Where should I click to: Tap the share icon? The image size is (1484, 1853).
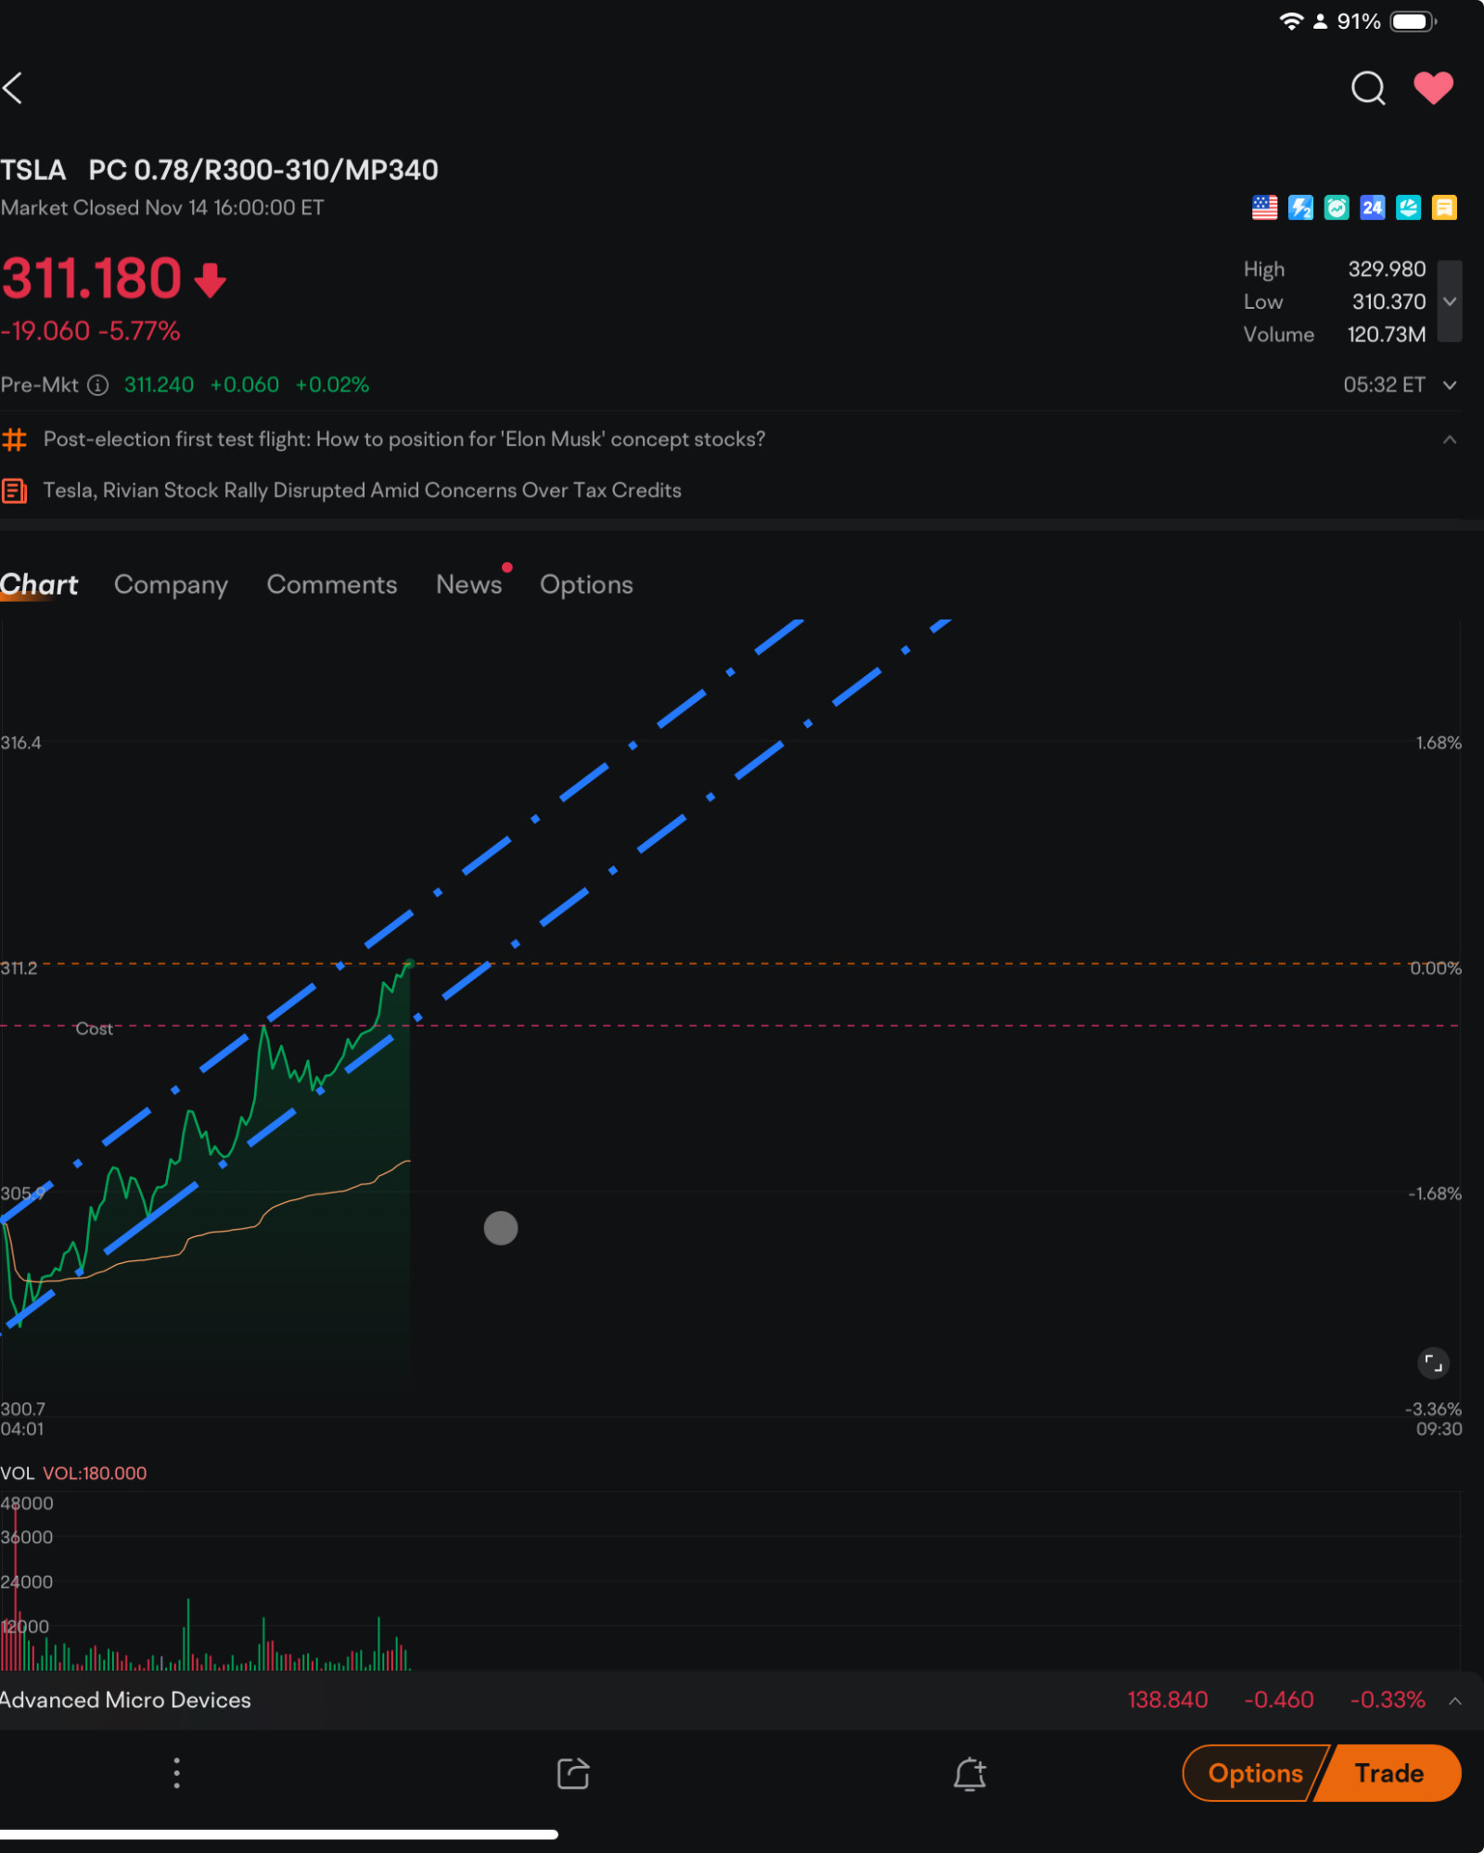[x=573, y=1773]
